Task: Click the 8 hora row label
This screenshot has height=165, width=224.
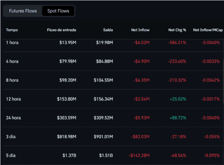Action: click(x=12, y=80)
